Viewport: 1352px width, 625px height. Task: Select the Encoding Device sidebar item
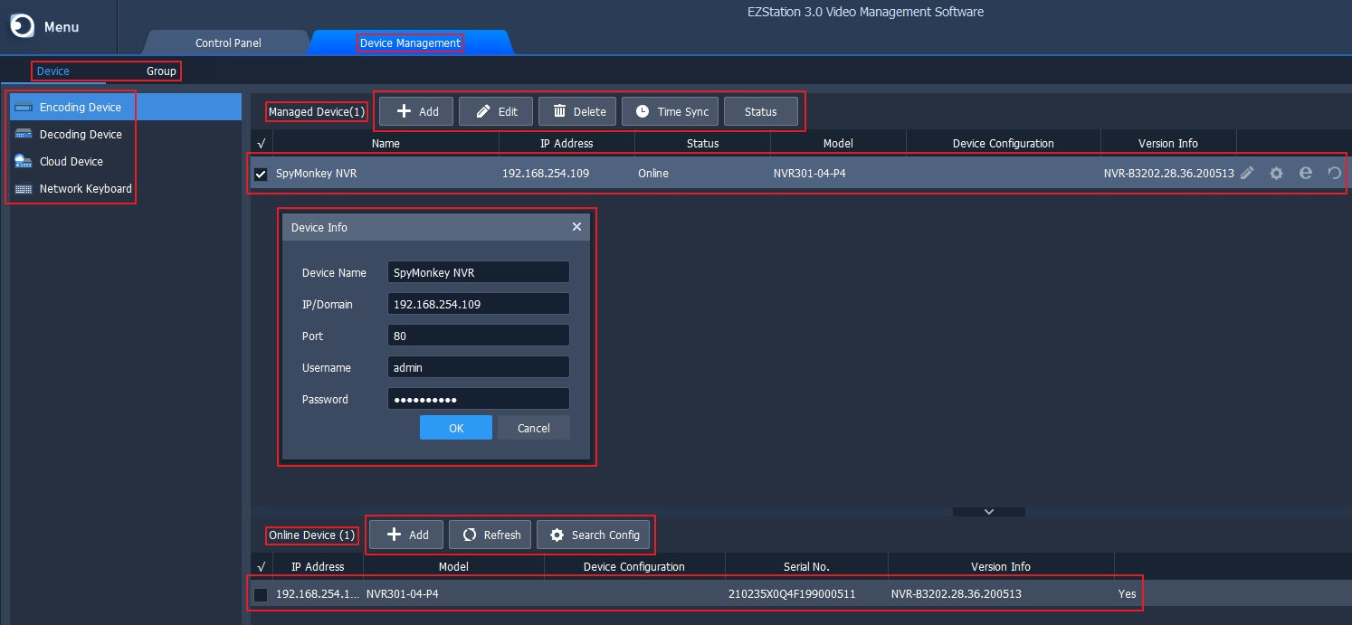80,107
